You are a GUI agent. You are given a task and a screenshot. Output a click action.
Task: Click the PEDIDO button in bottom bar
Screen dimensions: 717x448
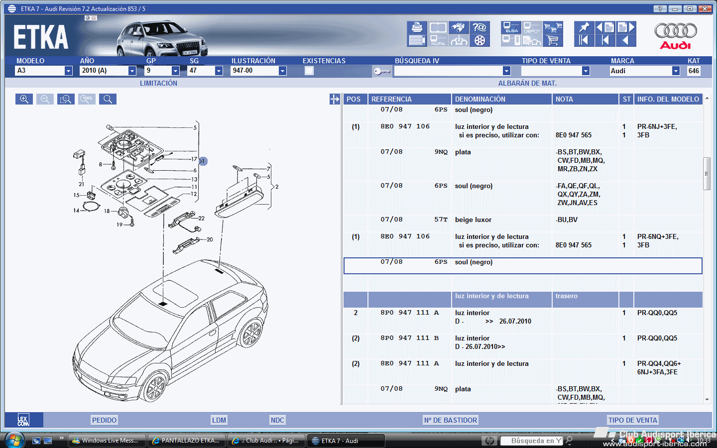104,420
